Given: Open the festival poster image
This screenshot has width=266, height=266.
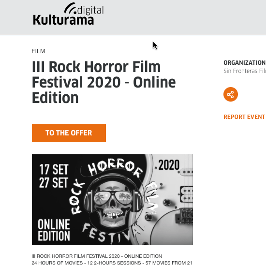Looking at the screenshot, I should (x=112, y=200).
